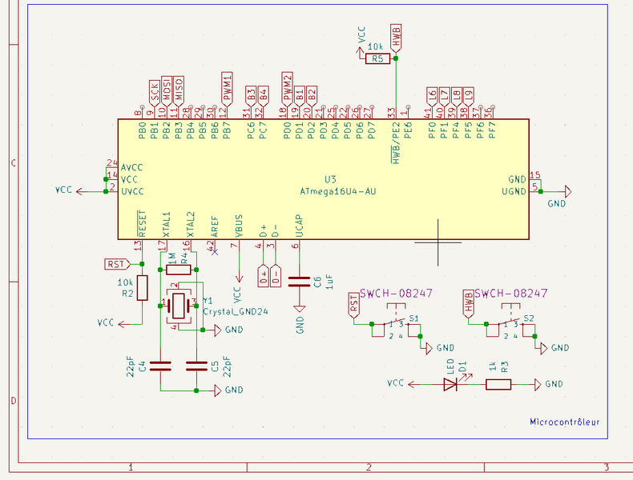Select the VCC arrow under VBUS pin

[239, 278]
